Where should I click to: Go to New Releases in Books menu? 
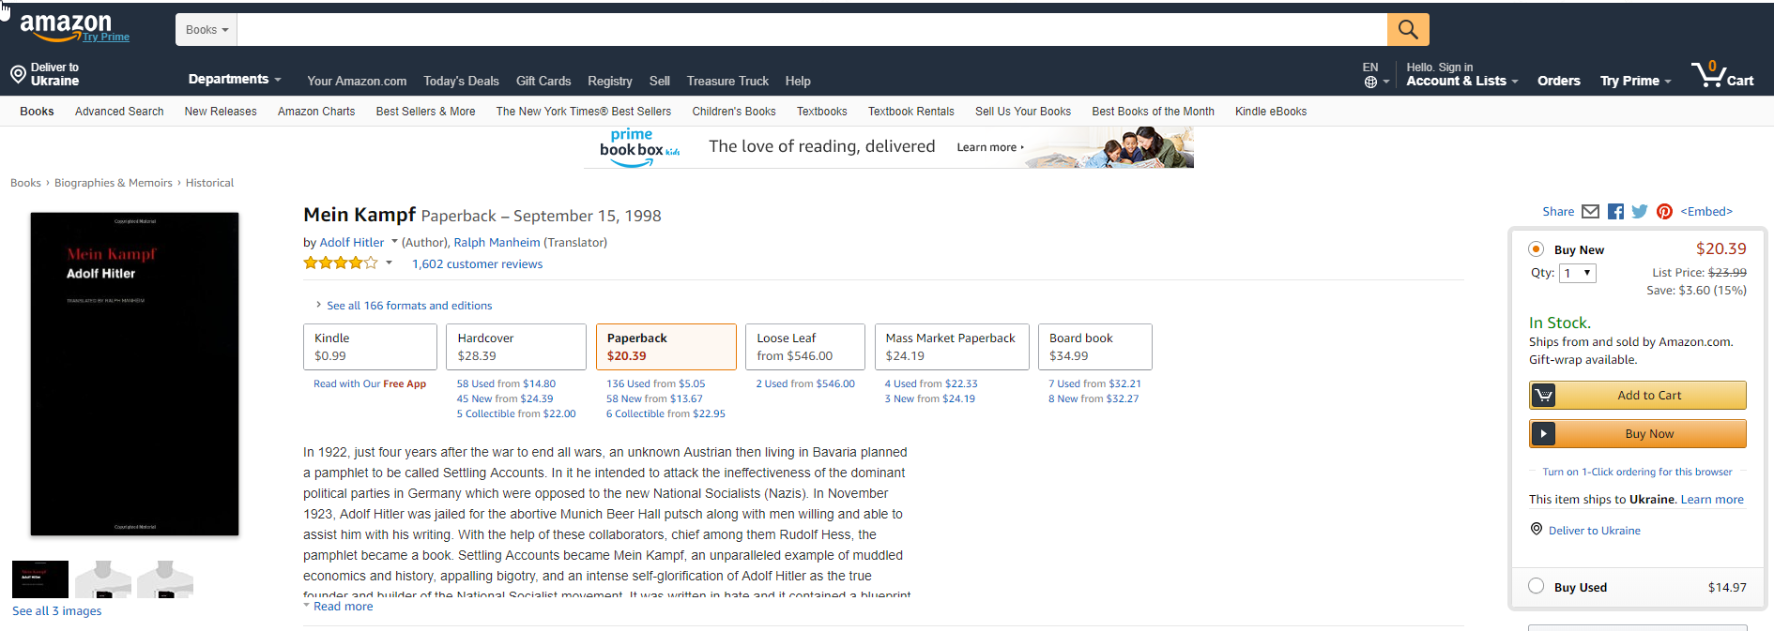(x=221, y=112)
